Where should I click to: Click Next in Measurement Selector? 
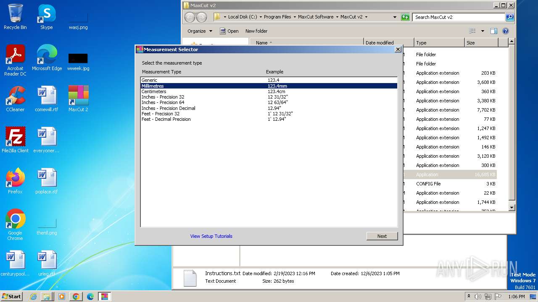[x=382, y=236]
